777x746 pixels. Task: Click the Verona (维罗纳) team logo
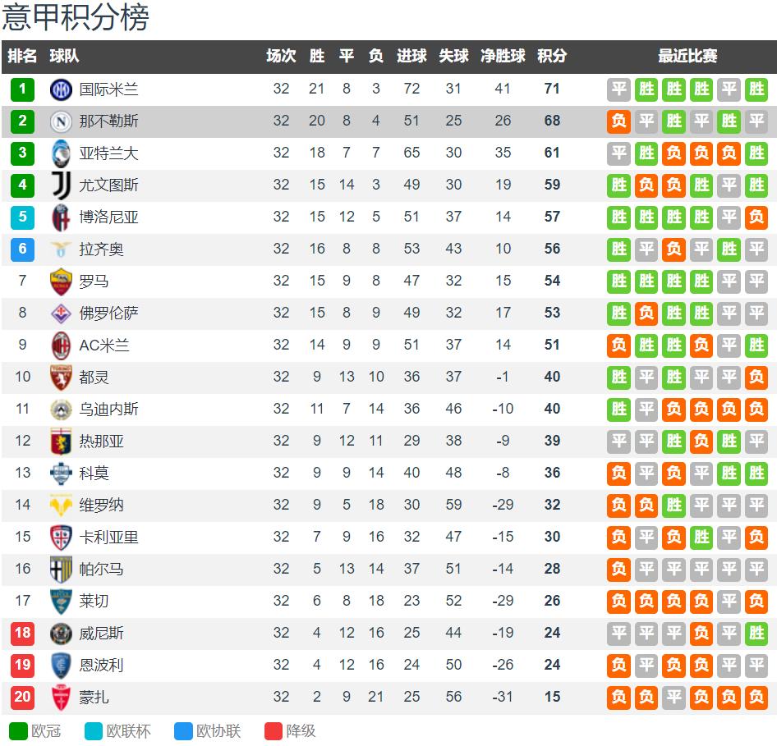tap(62, 506)
